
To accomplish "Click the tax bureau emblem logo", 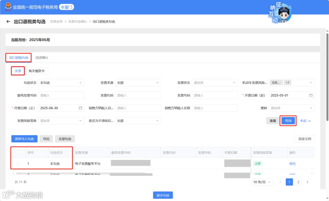I will pyautogui.click(x=8, y=6).
